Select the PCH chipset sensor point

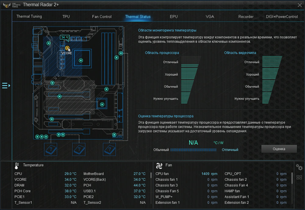[x=102, y=104]
